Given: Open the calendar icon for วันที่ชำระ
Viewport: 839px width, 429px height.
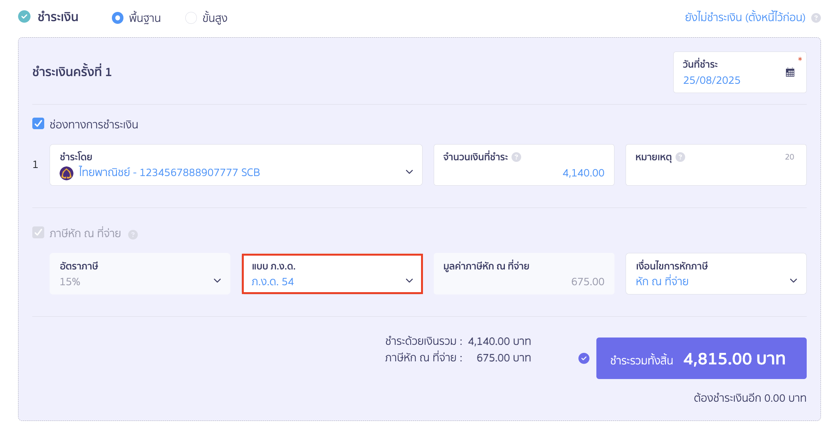Looking at the screenshot, I should [790, 72].
